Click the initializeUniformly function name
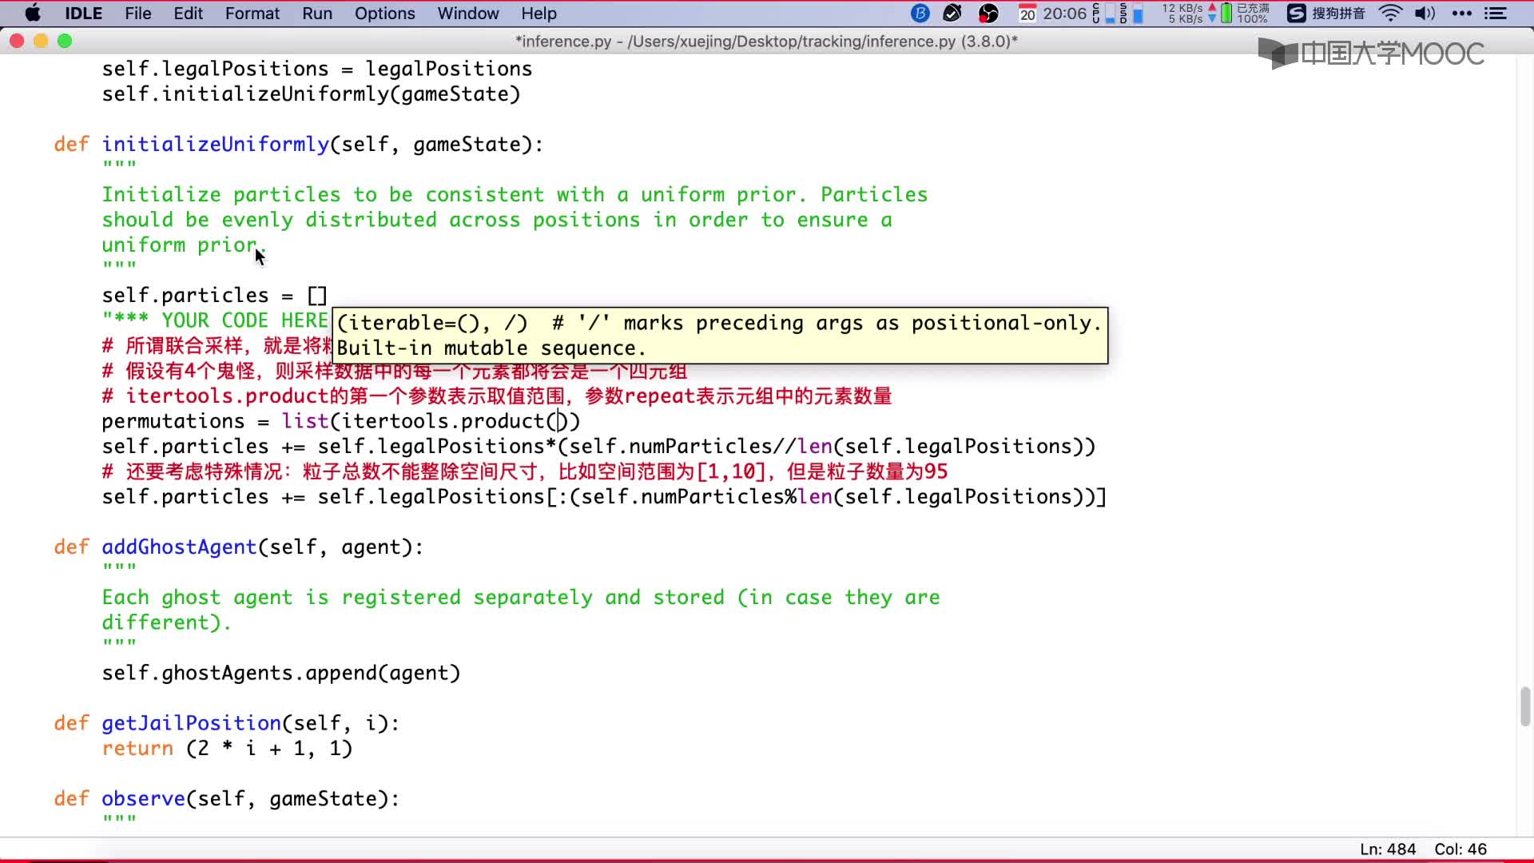Screen dimensions: 1534x863 pos(216,145)
